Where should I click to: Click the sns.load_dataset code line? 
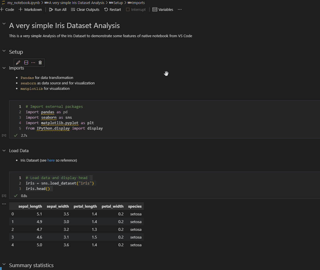[60, 183]
